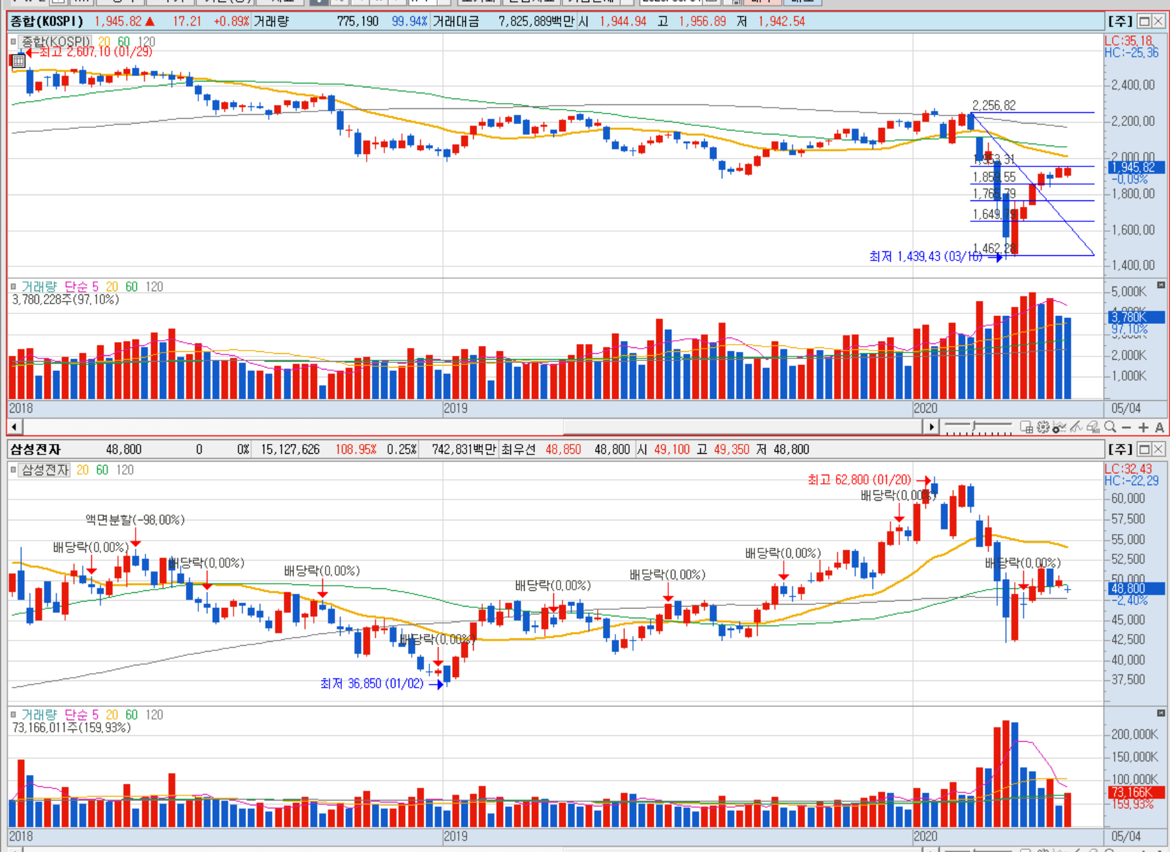Maximize the 삼성전자 chart pane
Image resolution: width=1170 pixels, height=852 pixels.
1144,449
